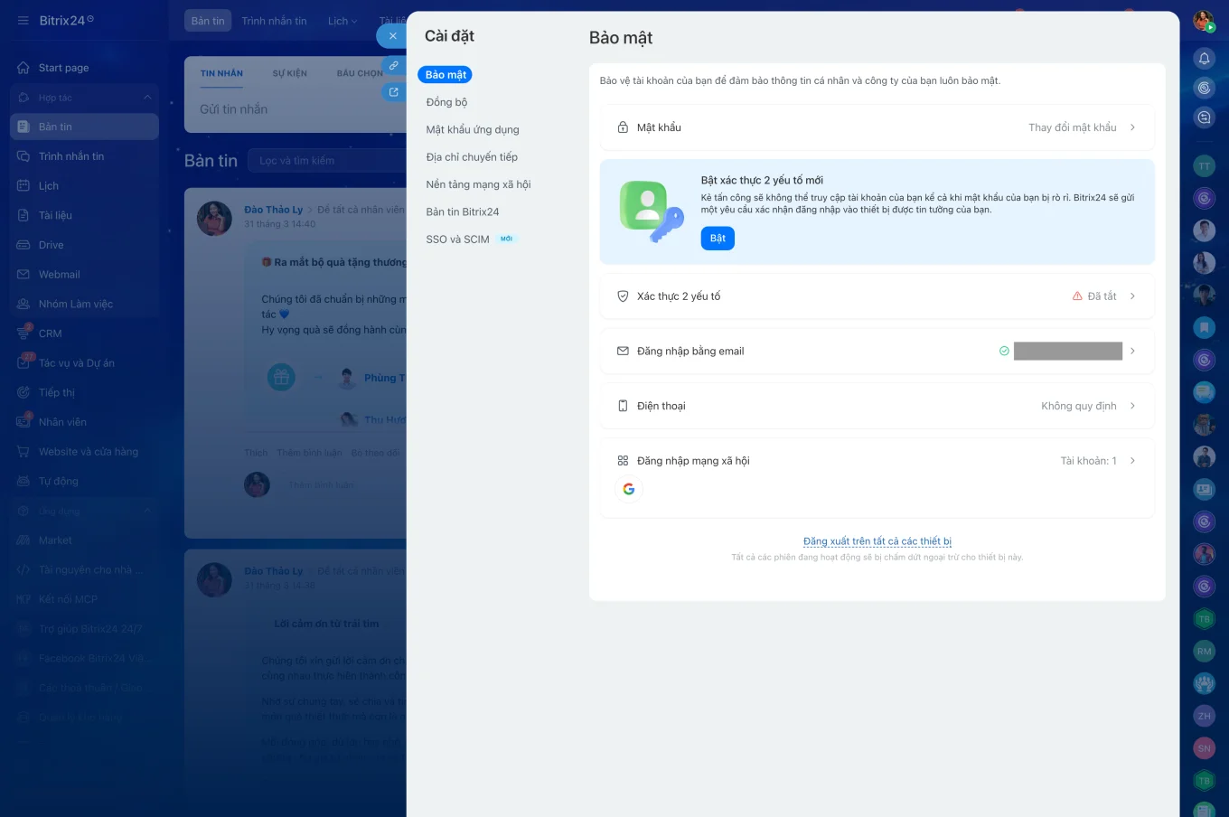This screenshot has width=1229, height=817.
Task: Click the Google social login icon
Action: coord(629,489)
